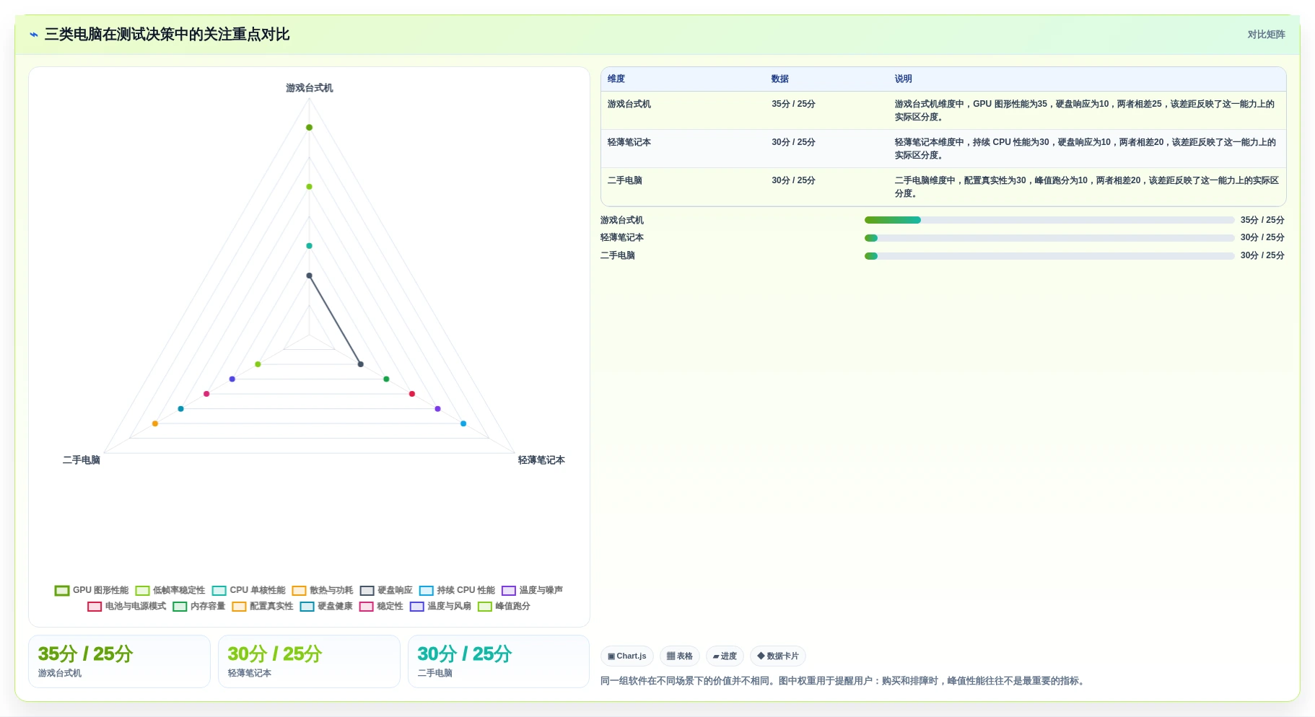Click the topmost dark green radar data point
The height and width of the screenshot is (717, 1315).
[310, 128]
